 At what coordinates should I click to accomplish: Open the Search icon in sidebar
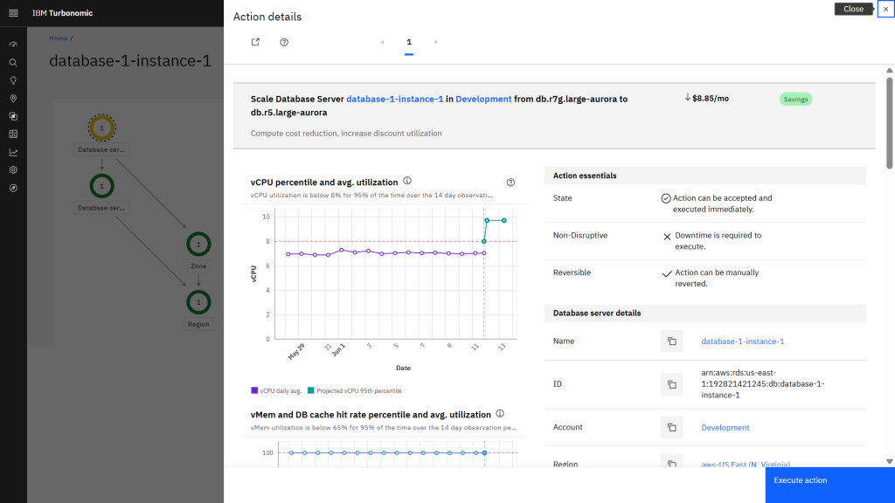(x=13, y=63)
